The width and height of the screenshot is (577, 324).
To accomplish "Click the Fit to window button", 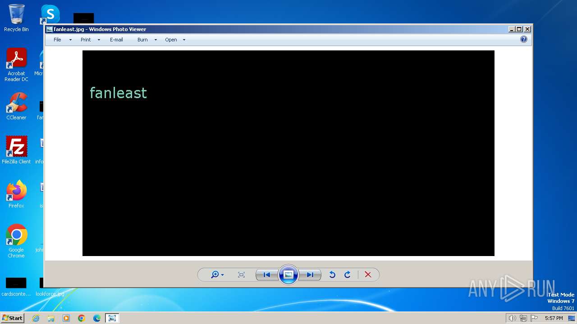I will coord(241,275).
